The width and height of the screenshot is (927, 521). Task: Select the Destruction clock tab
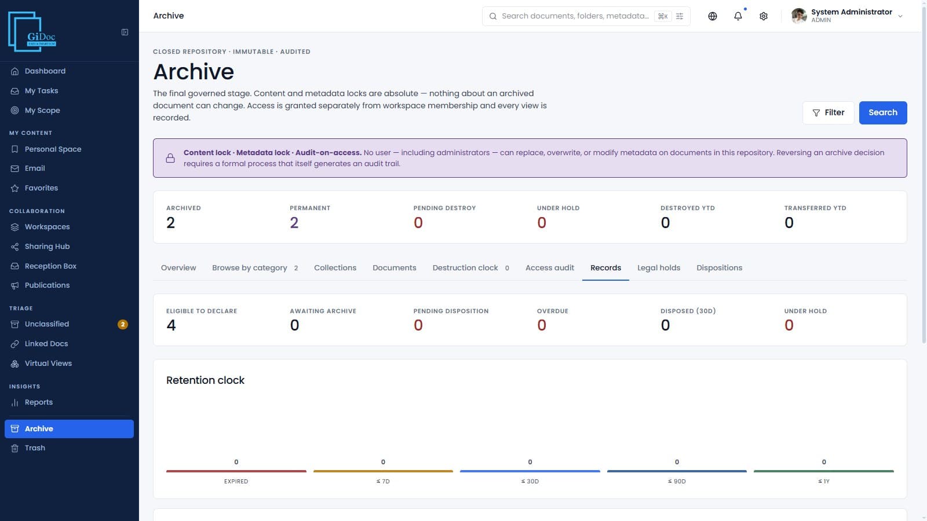[x=471, y=268]
